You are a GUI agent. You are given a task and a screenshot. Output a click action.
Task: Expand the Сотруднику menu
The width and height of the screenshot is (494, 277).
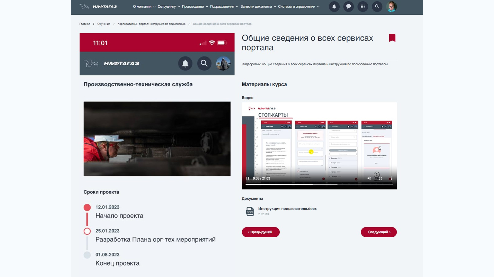click(169, 7)
